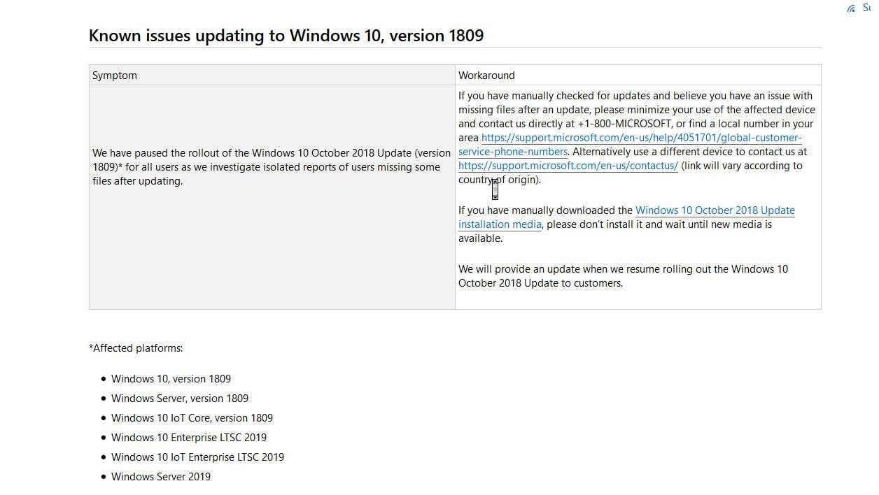The width and height of the screenshot is (879, 495).
Task: Click the truncated Subscribe link beside RSS icon
Action: 866,8
